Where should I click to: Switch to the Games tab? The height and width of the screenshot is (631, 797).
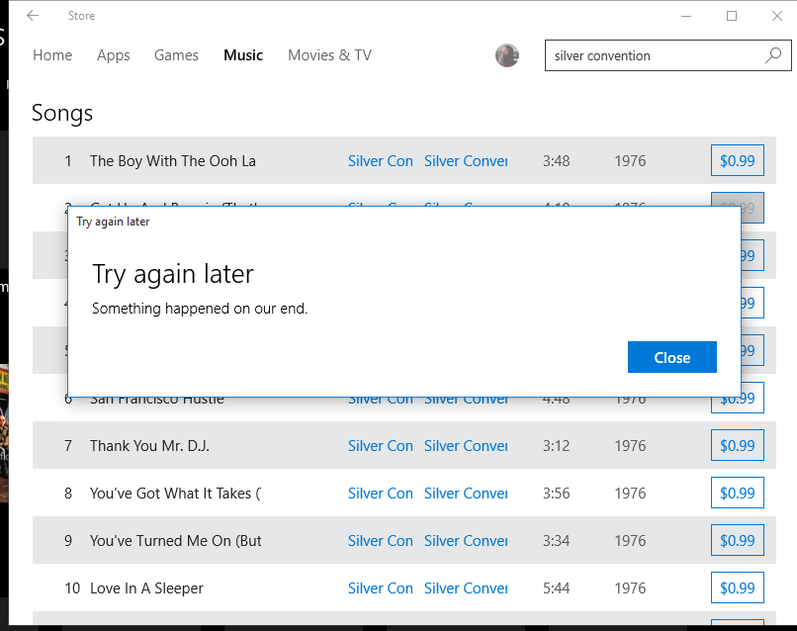pyautogui.click(x=176, y=55)
